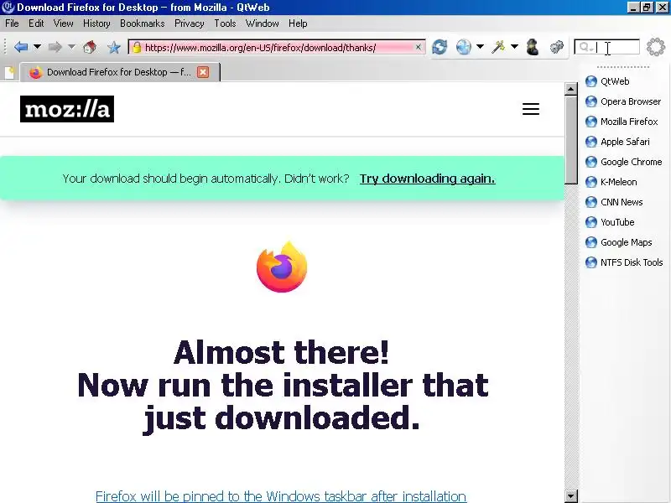Click the vertical scrollbar thumb
This screenshot has width=671, height=503.
point(571,140)
